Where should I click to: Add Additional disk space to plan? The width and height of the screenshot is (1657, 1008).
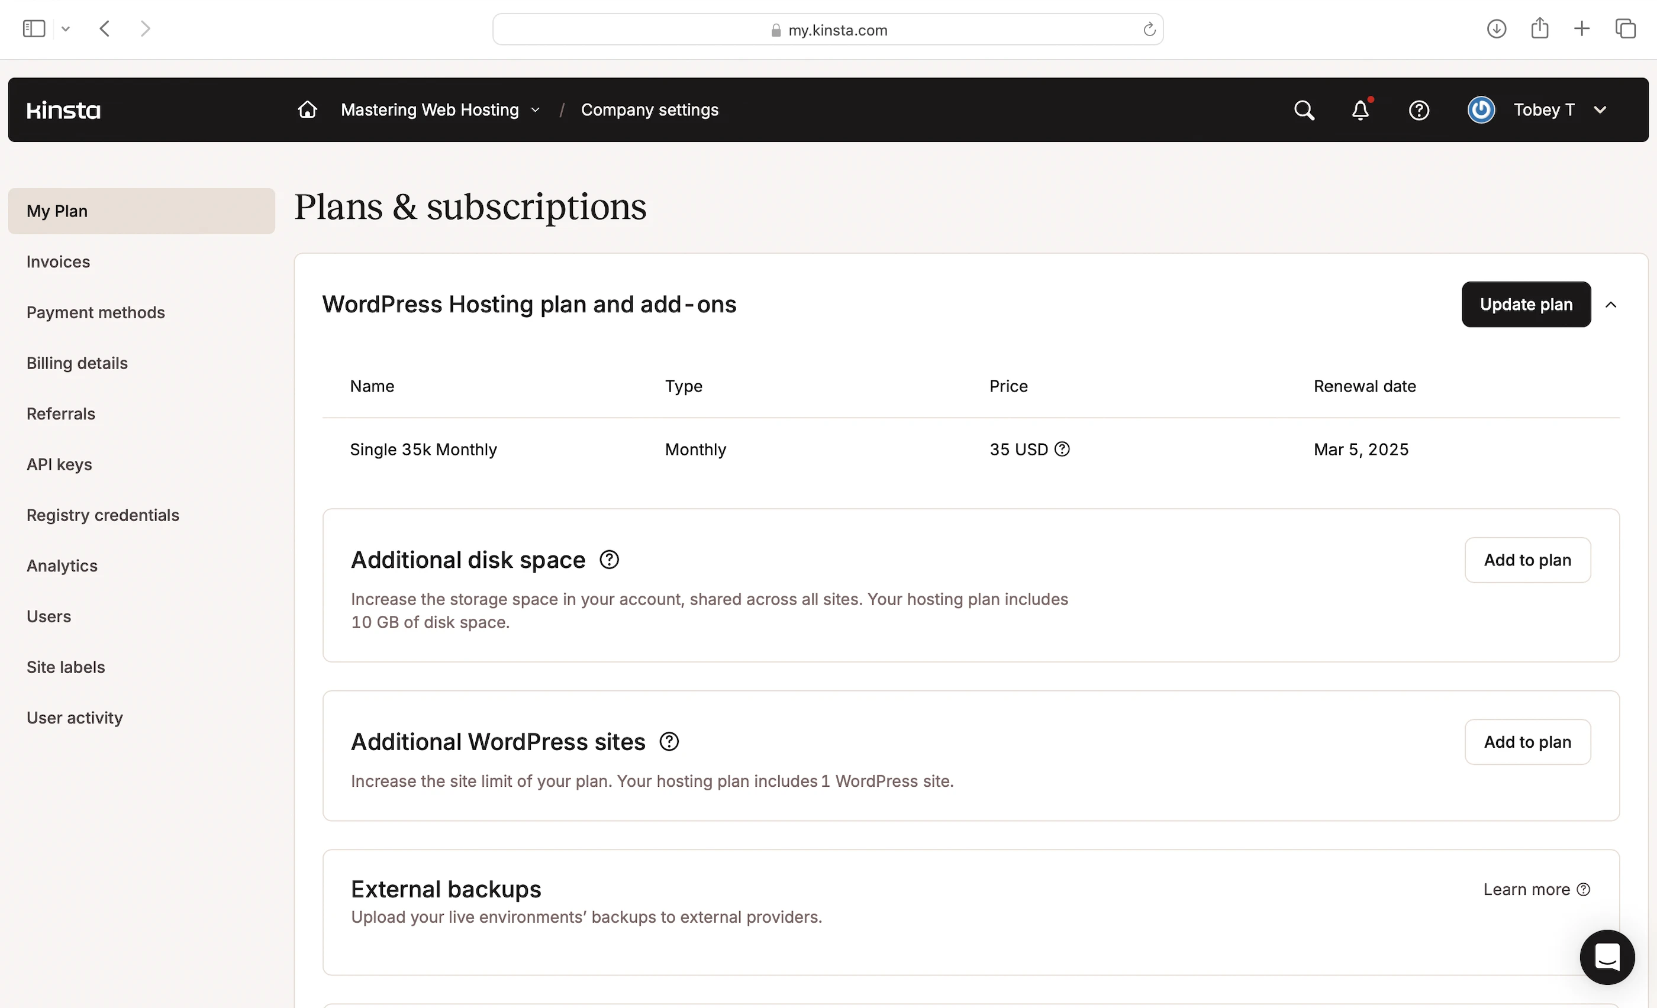[1527, 560]
